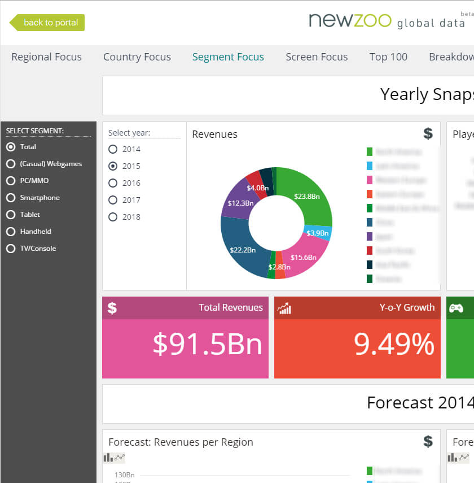
Task: Select year 2015 radio button
Action: tap(113, 166)
